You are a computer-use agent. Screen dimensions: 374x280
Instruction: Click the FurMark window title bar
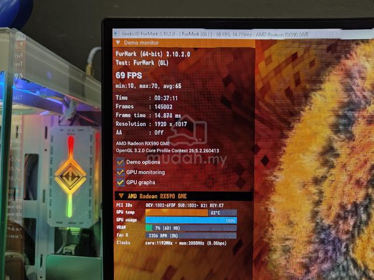[243, 34]
